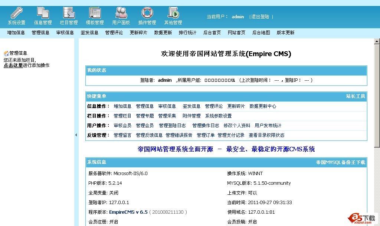Collapse the left sidebar with the arrow
Screen dimensions: 380x226
(76, 135)
